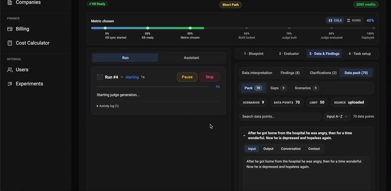Click the Short Path badge

pyautogui.click(x=231, y=5)
